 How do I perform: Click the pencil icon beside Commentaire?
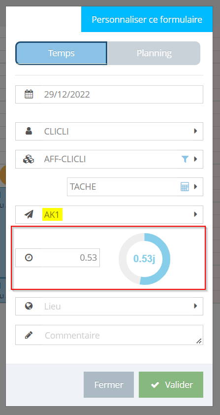pos(29,335)
